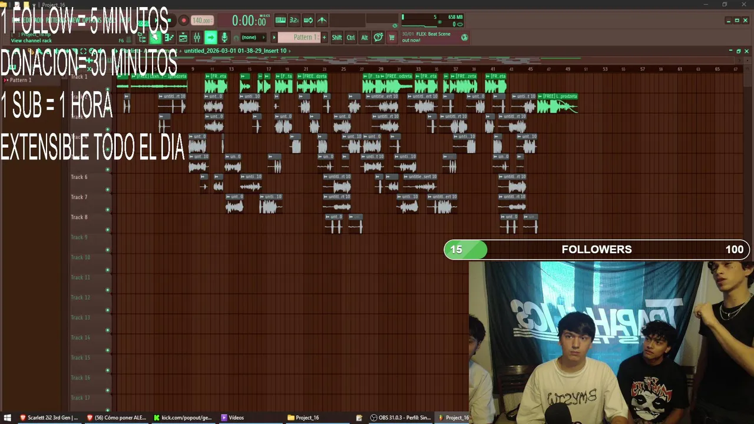Mute Track 8 with its green dot
Viewport: 754px width, 424px height.
point(107,230)
